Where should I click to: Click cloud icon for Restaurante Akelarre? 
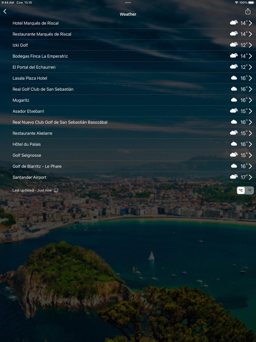pos(234,133)
